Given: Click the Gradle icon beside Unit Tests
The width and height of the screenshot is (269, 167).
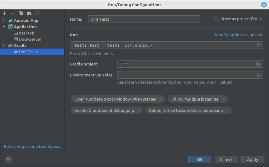Looking at the screenshot, I should pos(16,52).
